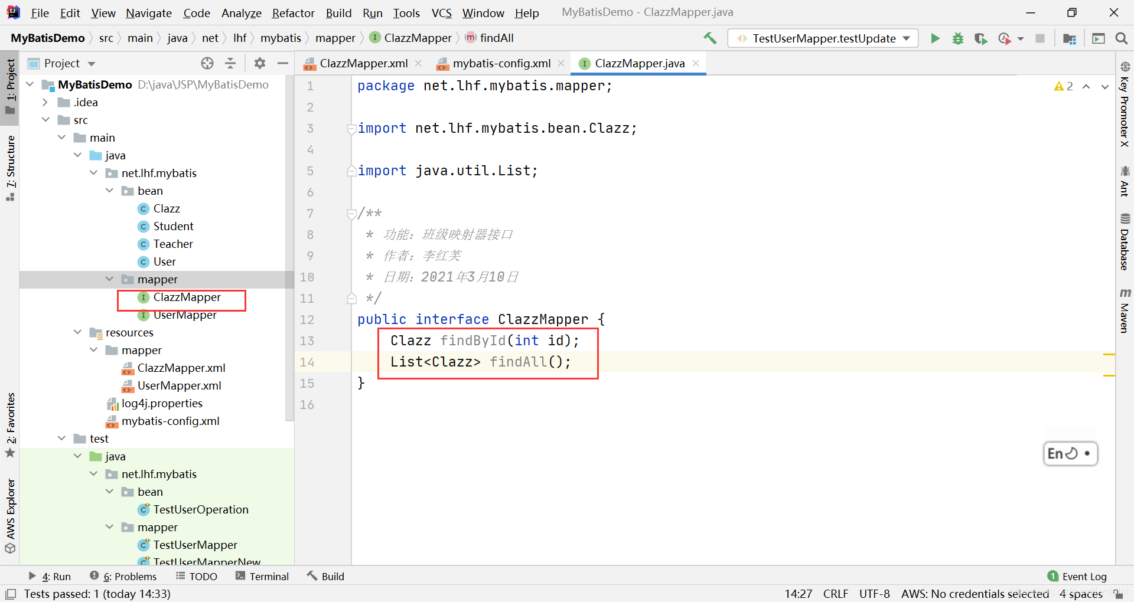The width and height of the screenshot is (1134, 602).
Task: Open the Maven tool window
Action: pyautogui.click(x=1125, y=311)
